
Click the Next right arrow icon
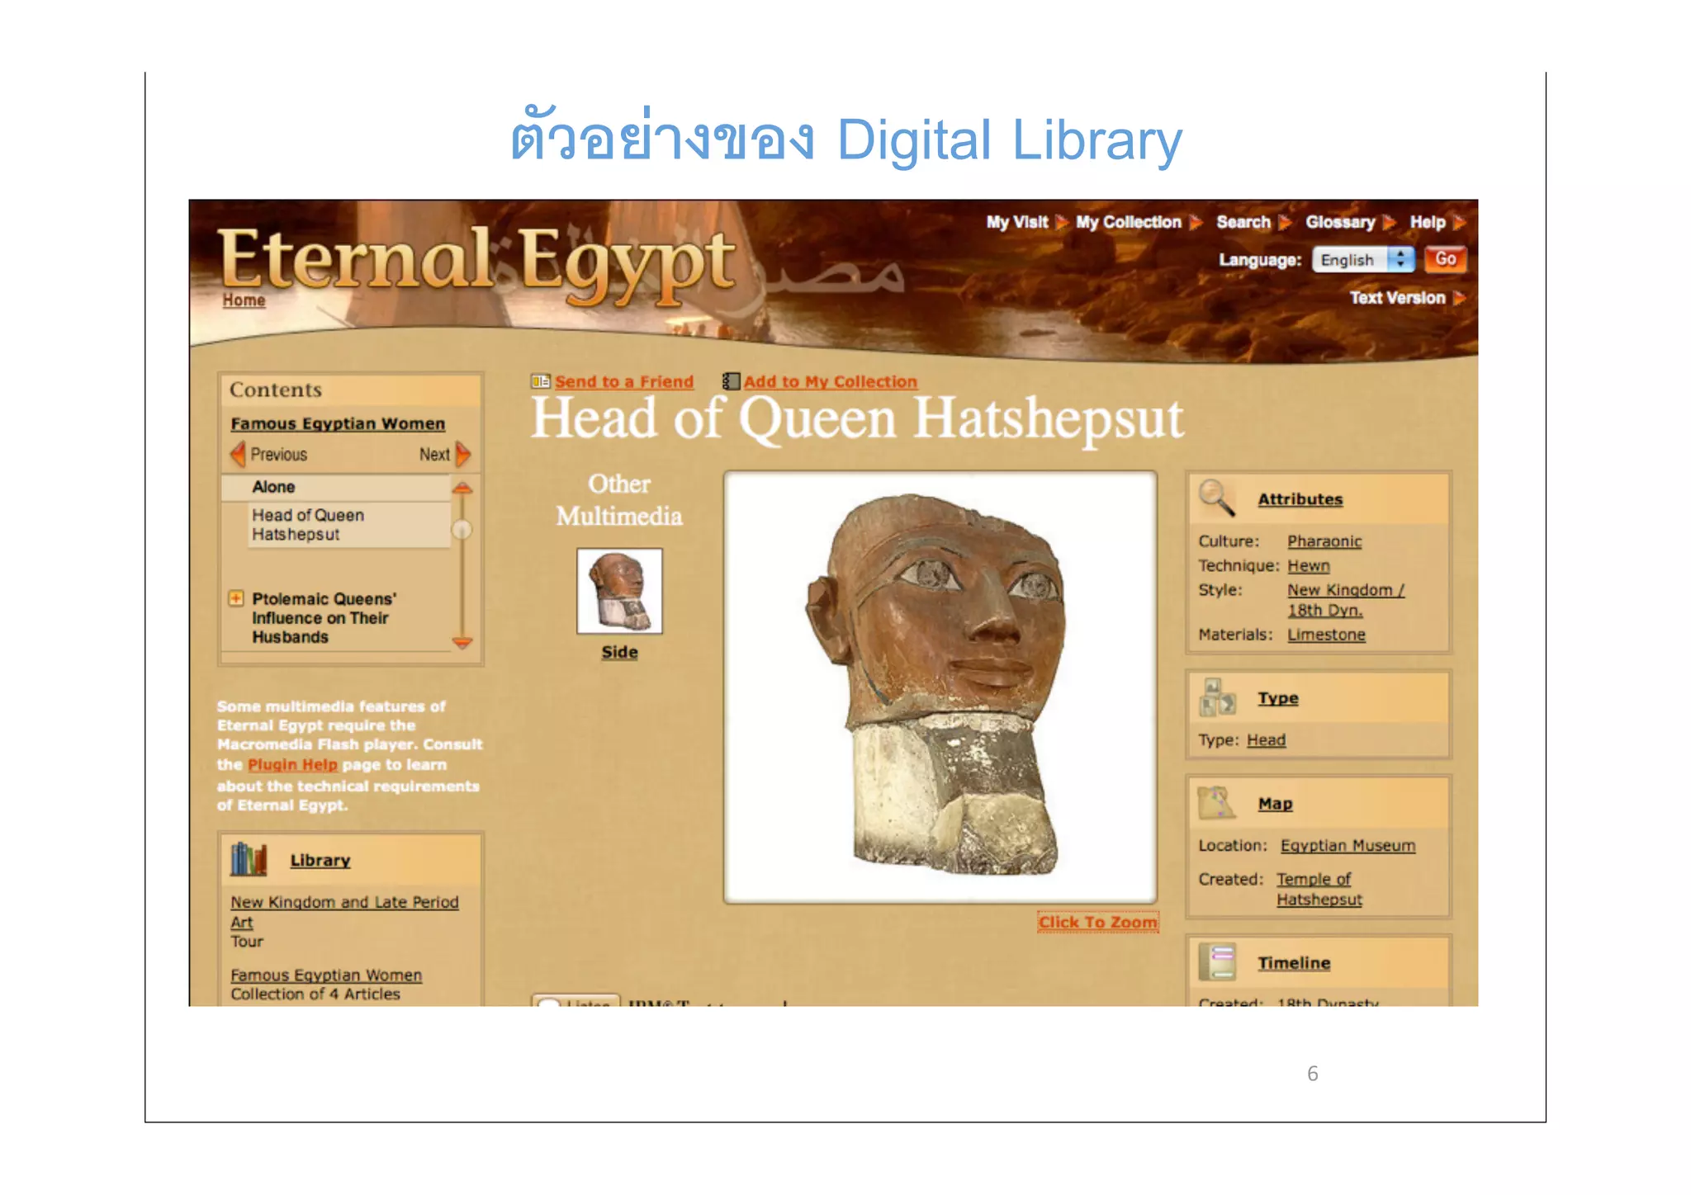click(x=463, y=454)
